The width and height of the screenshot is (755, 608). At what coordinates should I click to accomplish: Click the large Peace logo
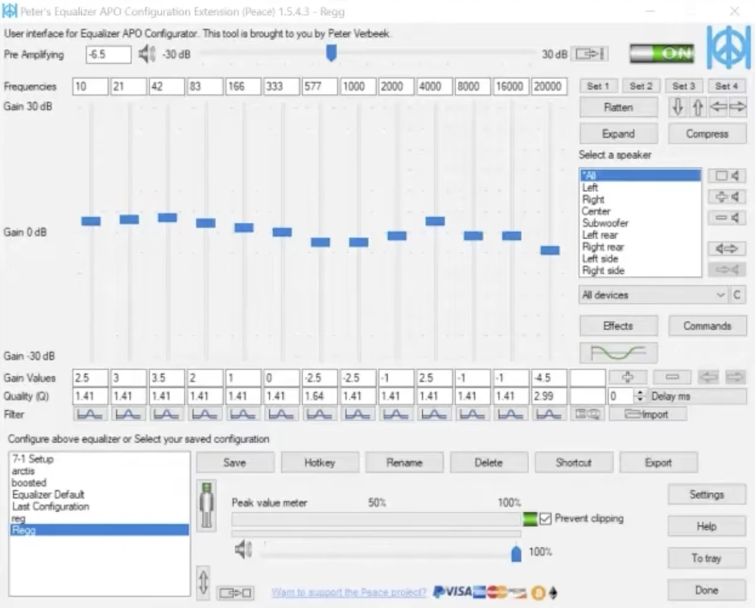point(729,47)
